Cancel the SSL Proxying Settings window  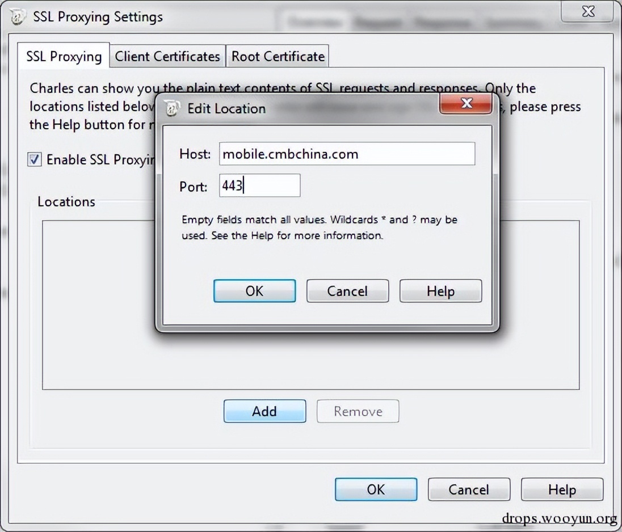[469, 489]
